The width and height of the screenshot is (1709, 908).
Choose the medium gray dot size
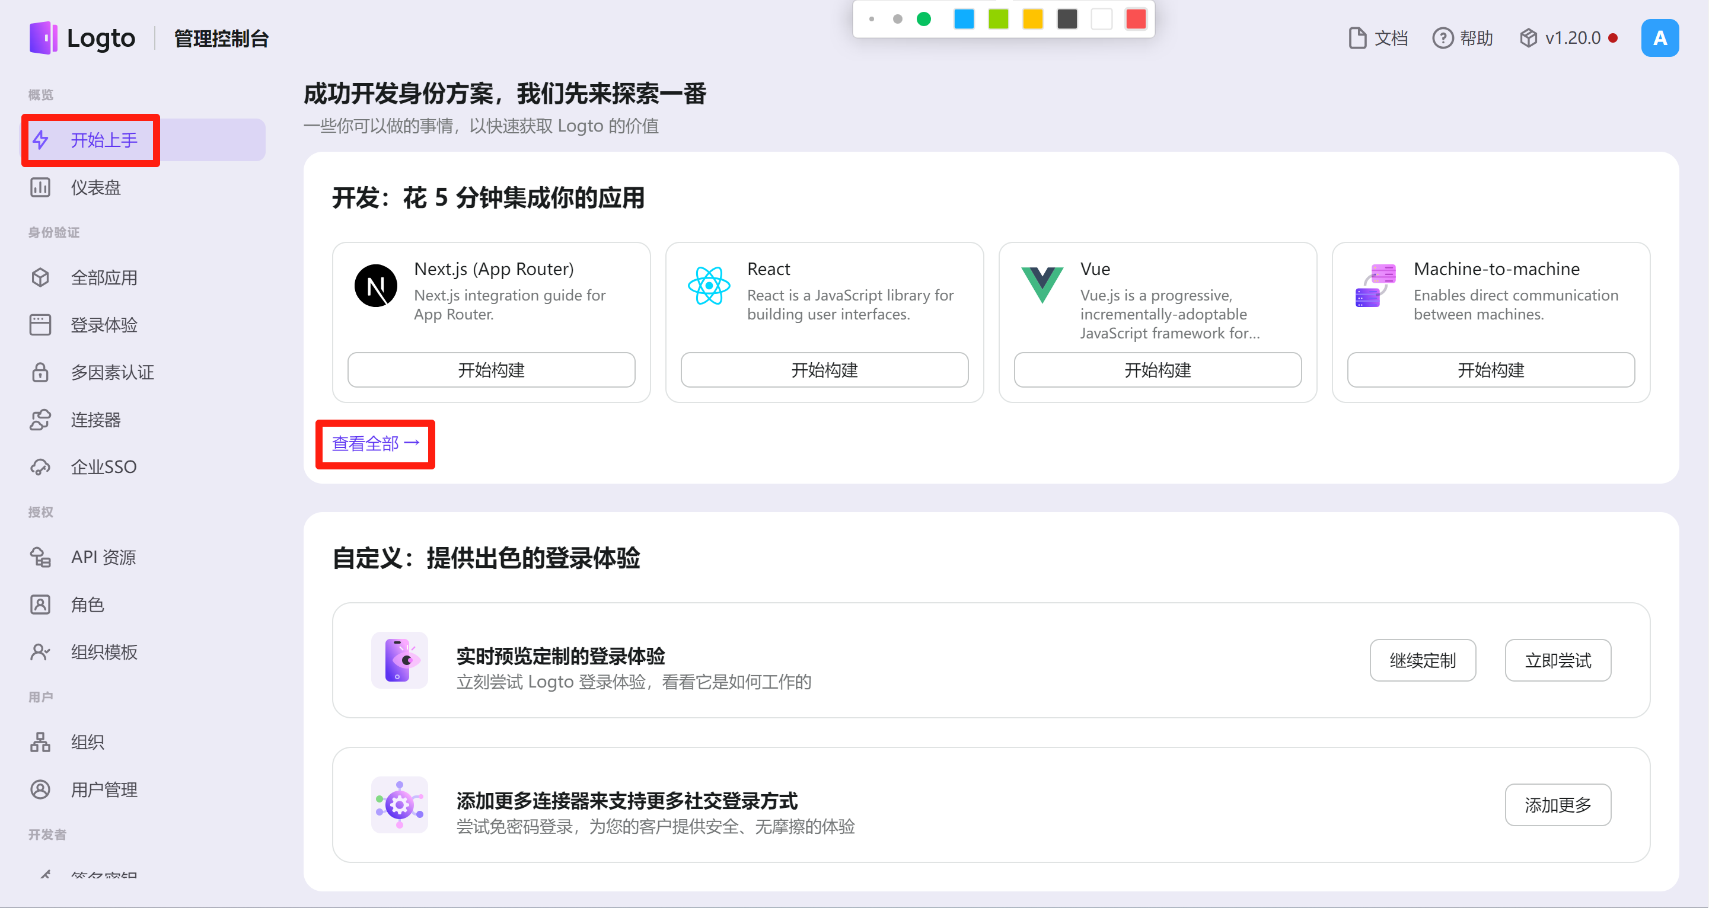pos(897,19)
